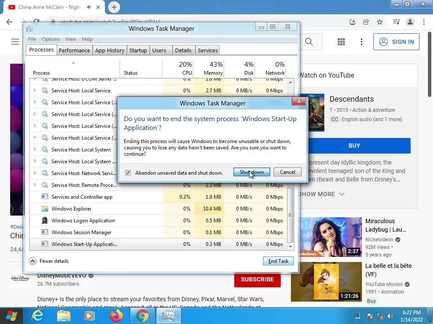Click Shut down in the dialog
433x324 pixels.
[252, 172]
